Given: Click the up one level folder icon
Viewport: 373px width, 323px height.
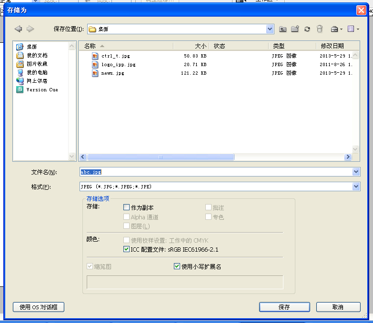Looking at the screenshot, I should (x=282, y=29).
